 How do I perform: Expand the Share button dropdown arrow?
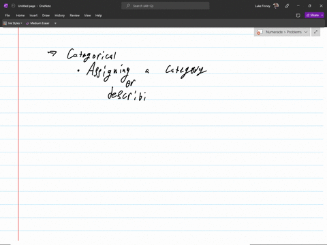pos(322,15)
